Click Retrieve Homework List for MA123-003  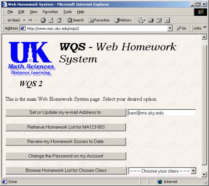click(x=66, y=127)
